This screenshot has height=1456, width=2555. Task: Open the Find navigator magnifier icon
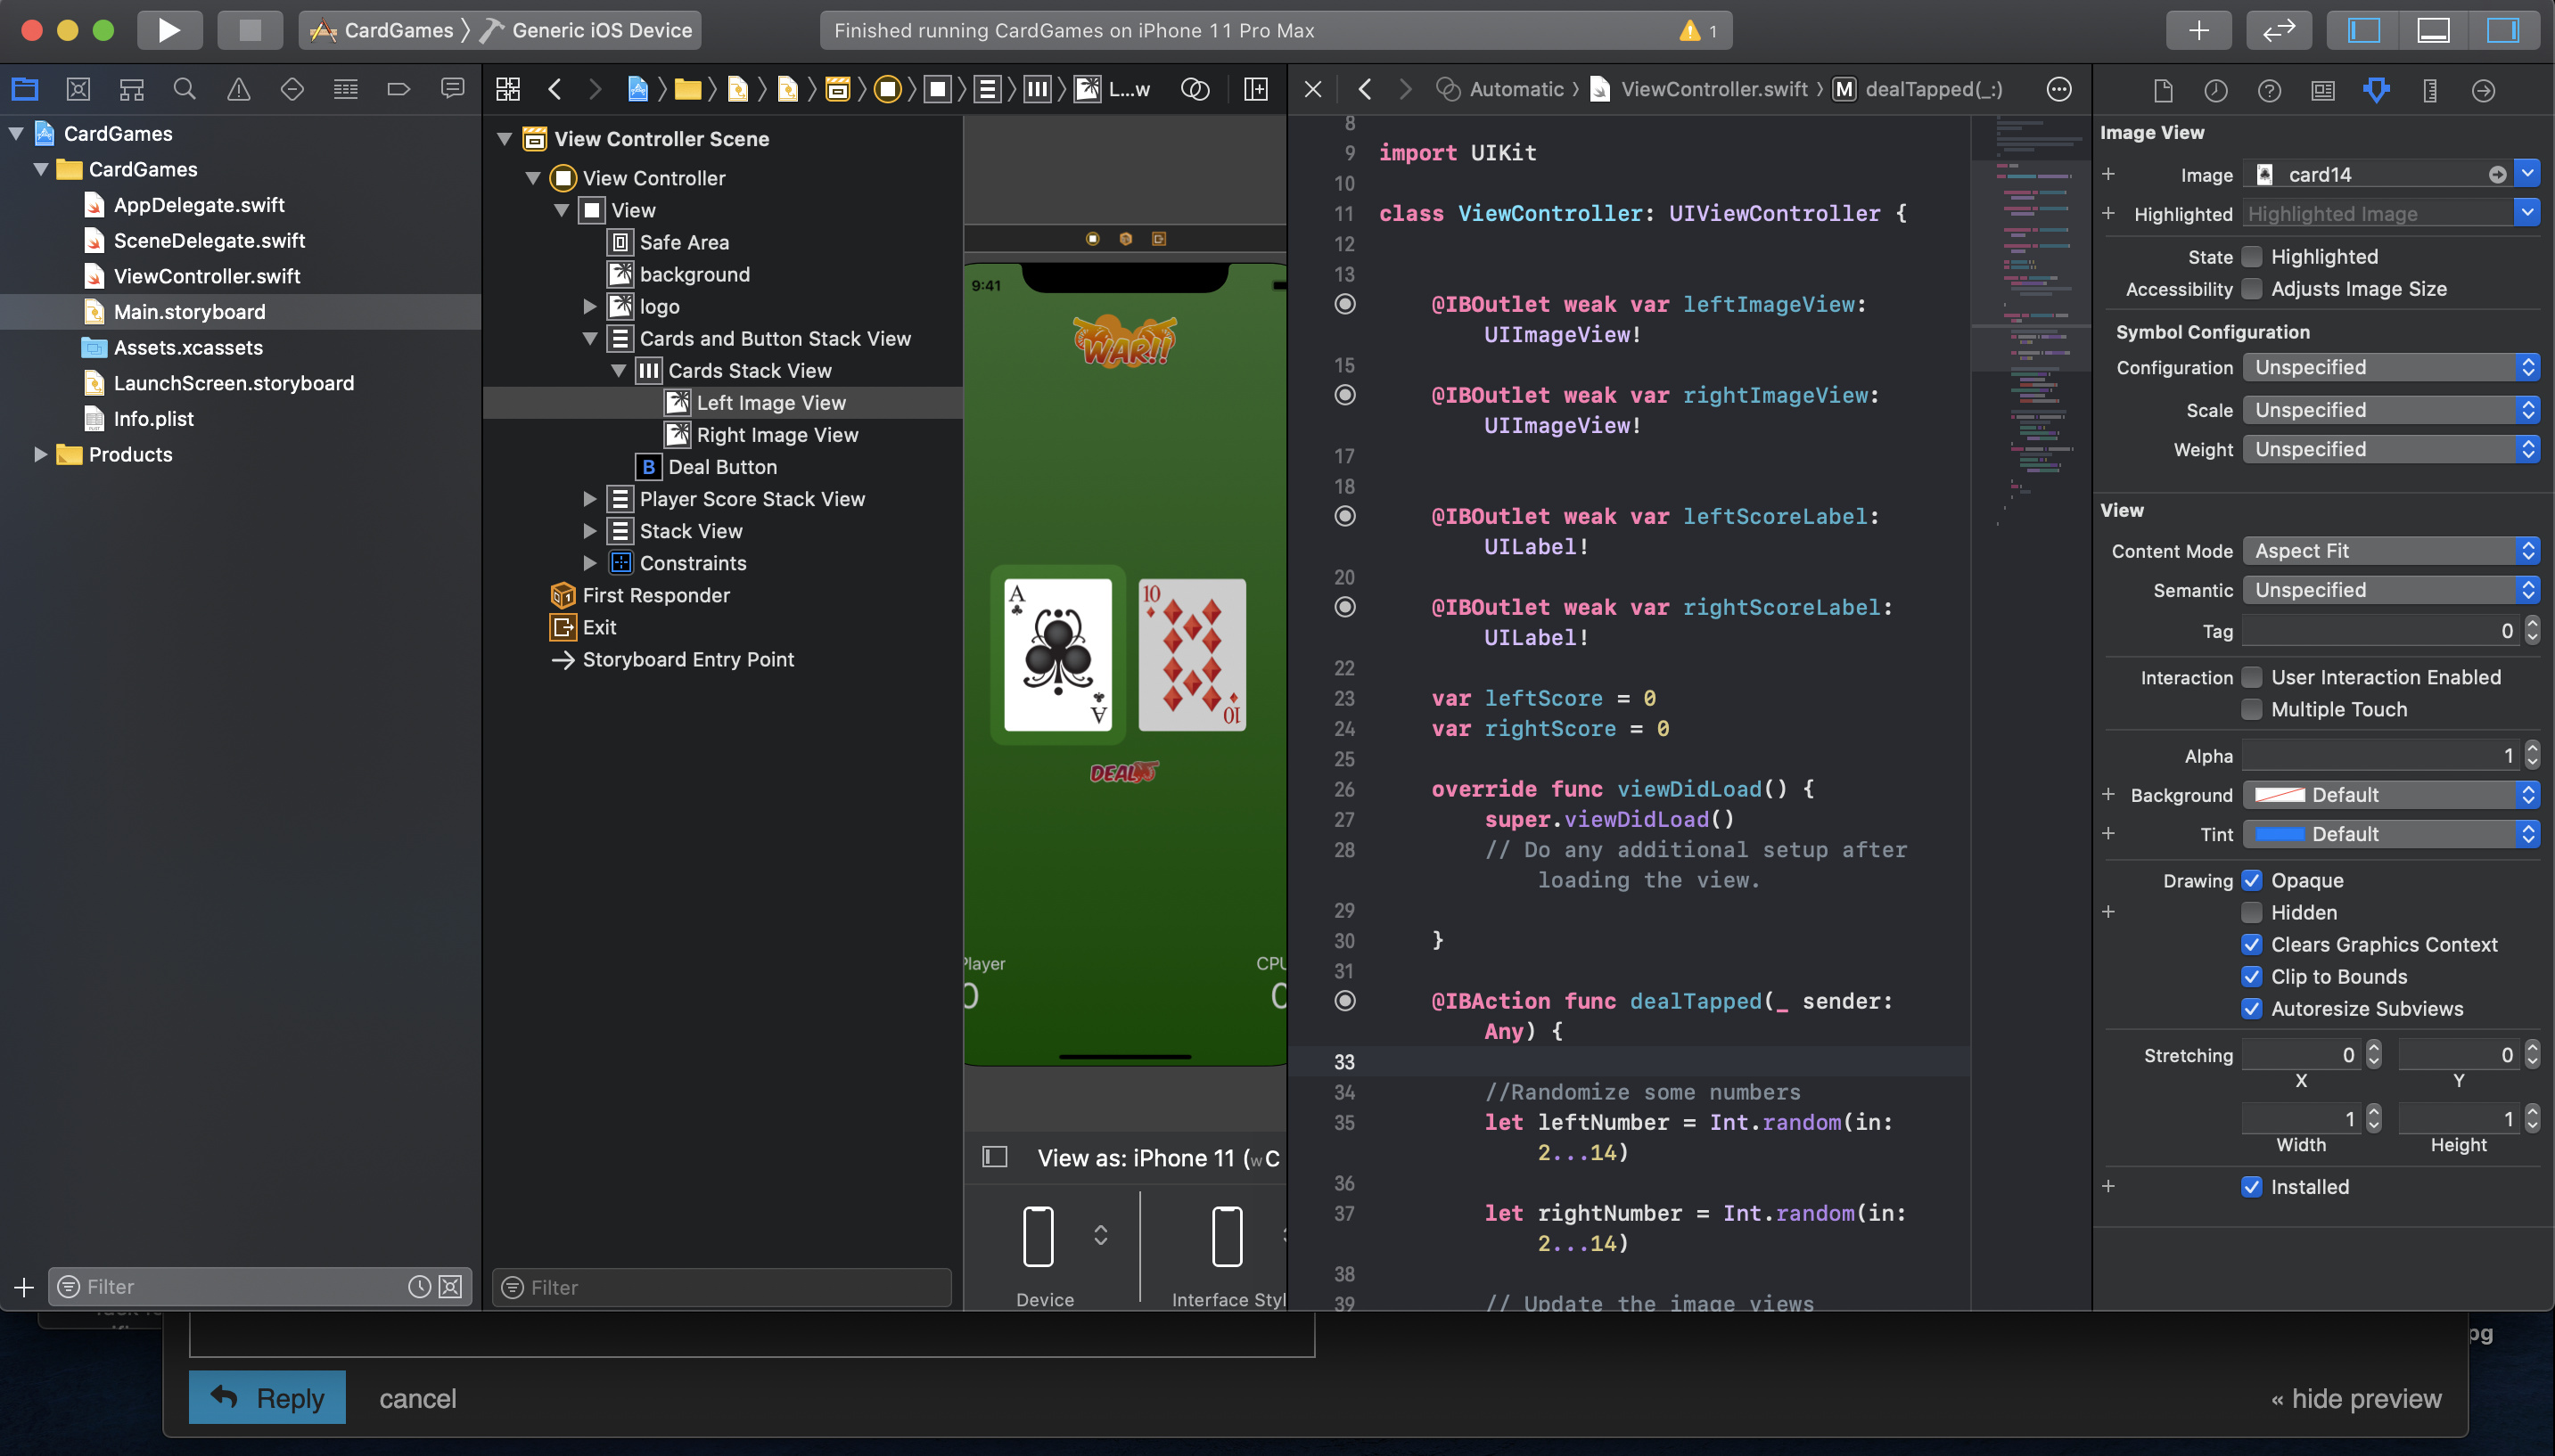(184, 89)
